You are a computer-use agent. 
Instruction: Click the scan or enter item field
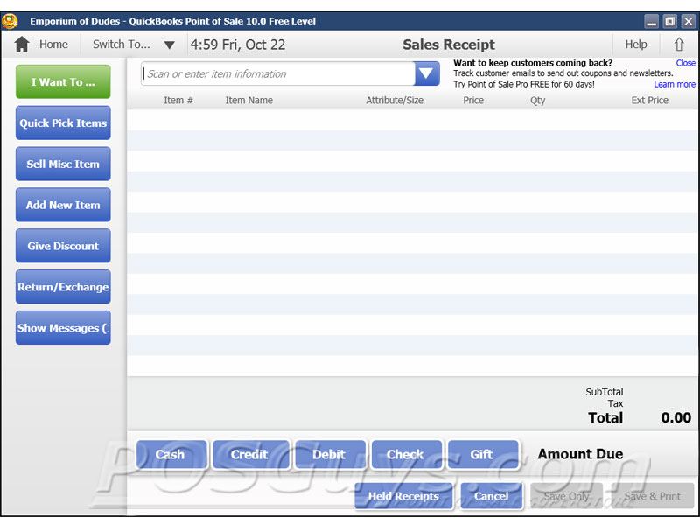coord(277,74)
